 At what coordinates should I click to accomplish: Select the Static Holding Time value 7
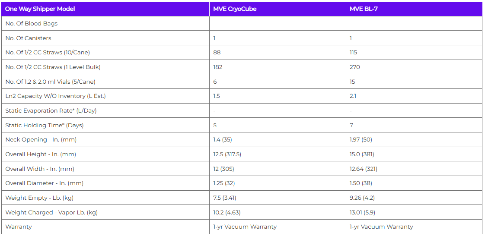tap(351, 125)
